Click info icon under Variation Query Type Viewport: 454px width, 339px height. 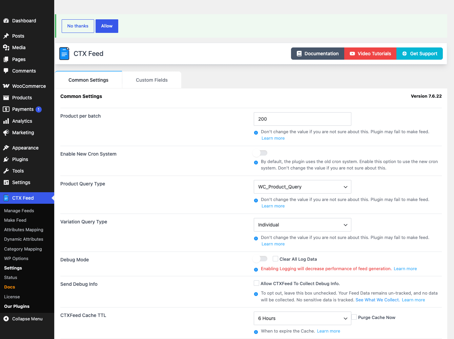(256, 238)
